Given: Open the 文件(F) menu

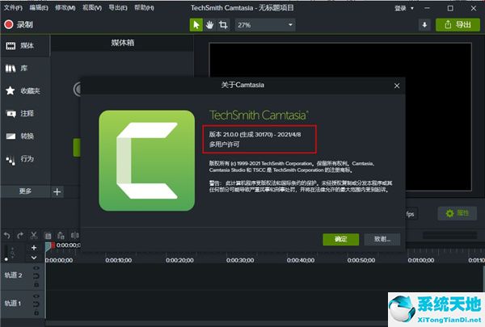Looking at the screenshot, I should 13,7.
